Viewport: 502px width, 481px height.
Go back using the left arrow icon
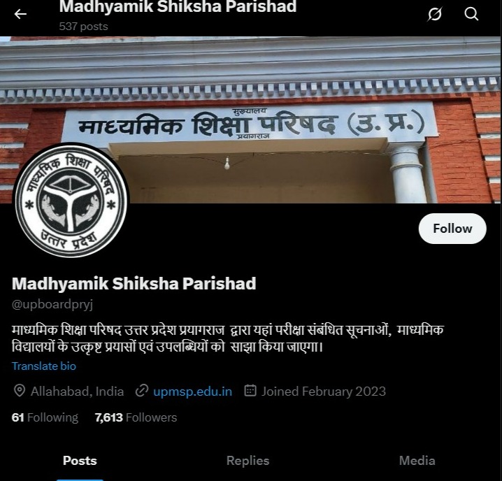coord(20,14)
